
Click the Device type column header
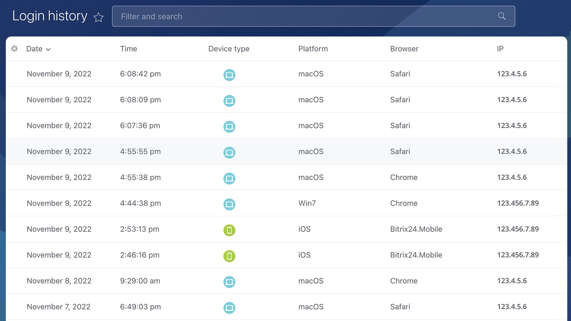point(229,49)
